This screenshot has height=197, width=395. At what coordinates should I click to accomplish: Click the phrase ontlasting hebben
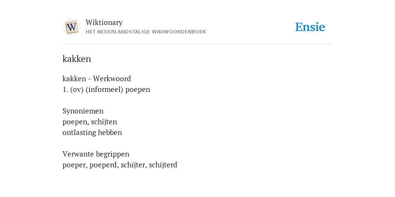[x=92, y=132]
